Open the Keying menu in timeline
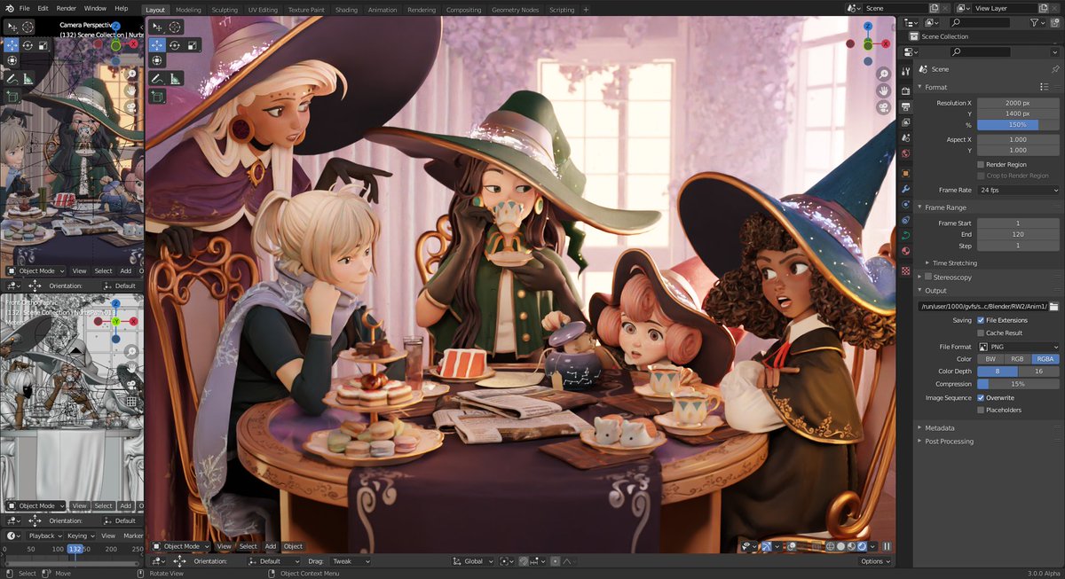Viewport: 1065px width, 579px height. coord(80,536)
